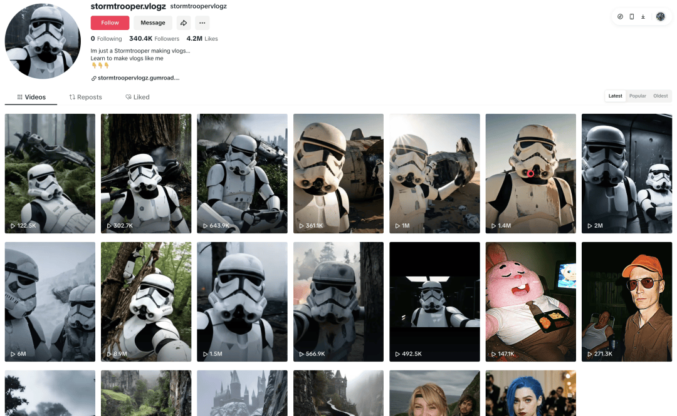Open the video with 8.9M views
677x416 pixels.
[146, 302]
